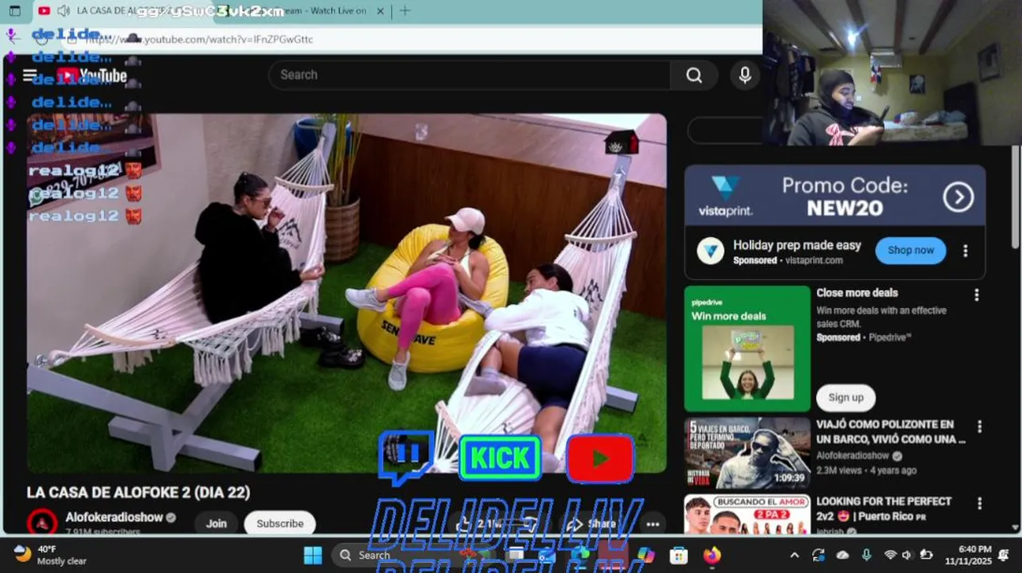Click the Join membership button
1022x573 pixels.
click(x=216, y=524)
